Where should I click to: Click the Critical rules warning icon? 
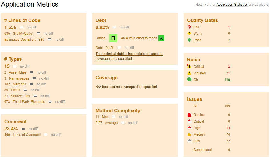click(189, 66)
